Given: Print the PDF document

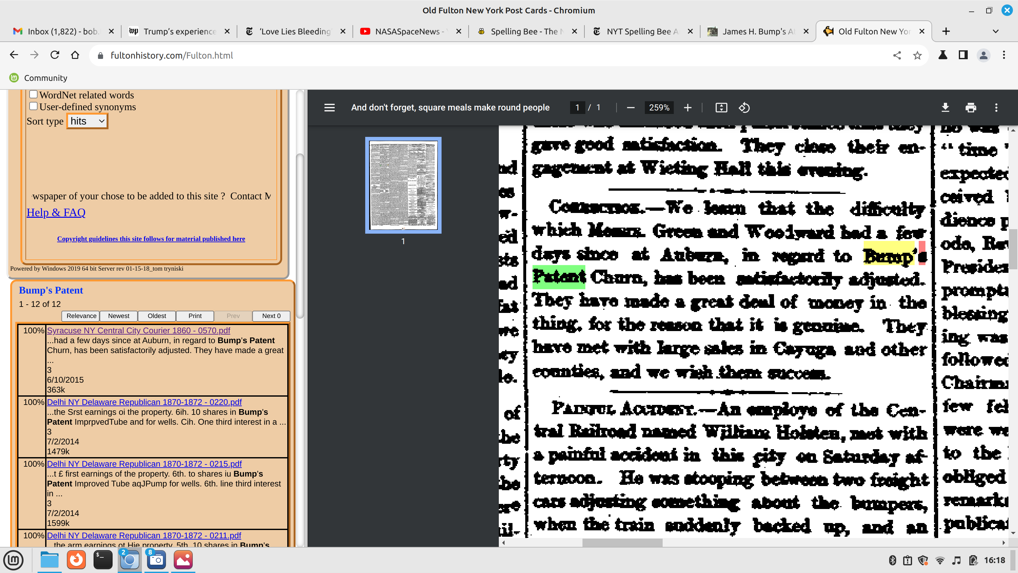Looking at the screenshot, I should click(x=971, y=108).
